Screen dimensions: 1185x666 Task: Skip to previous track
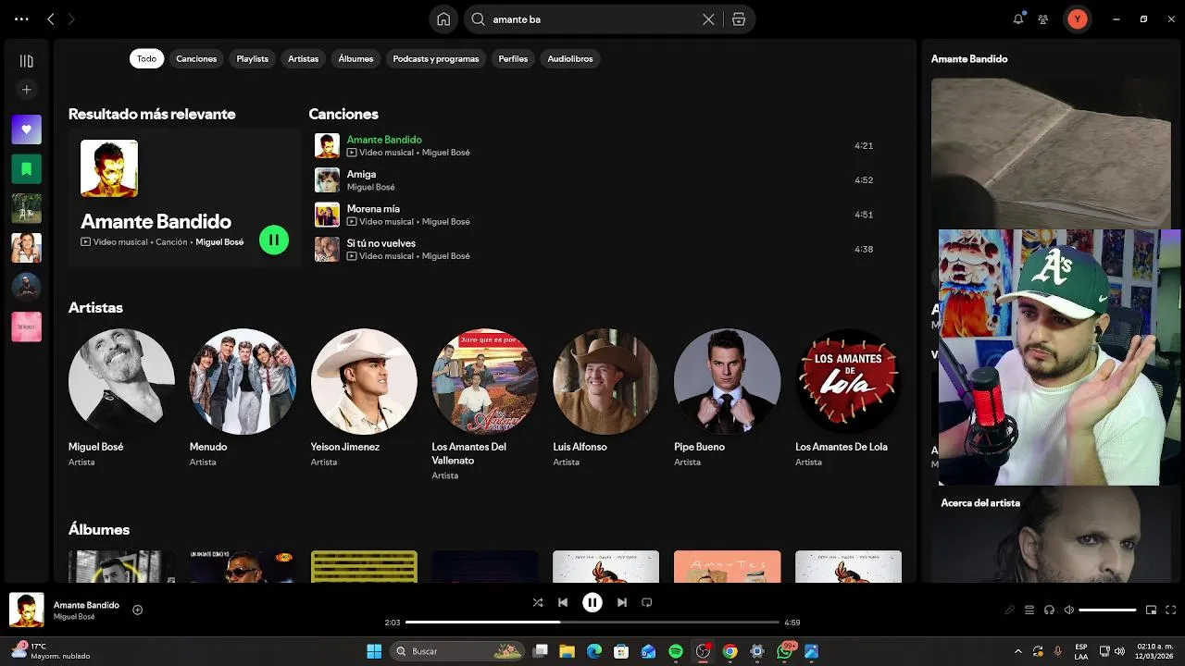point(563,602)
